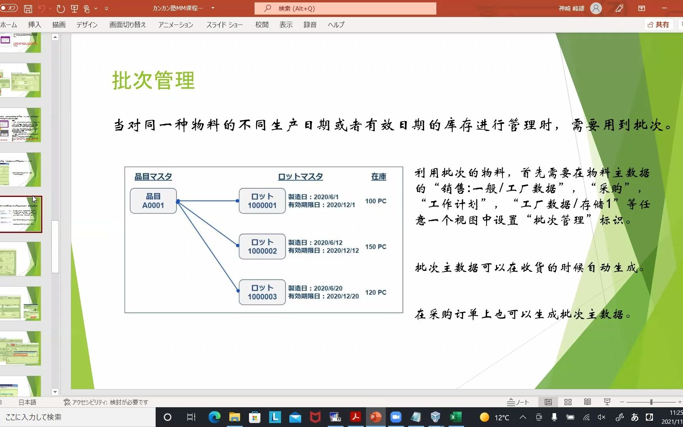Toggle the AutoSave switch off/on
The height and width of the screenshot is (427, 683).
coord(9,8)
